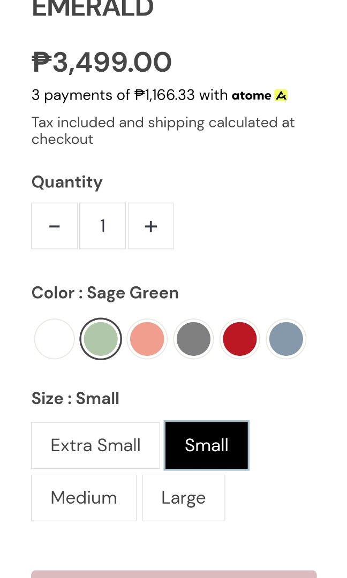This screenshot has width=347, height=578.
Task: Decrease quantity using the minus button
Action: point(54,226)
